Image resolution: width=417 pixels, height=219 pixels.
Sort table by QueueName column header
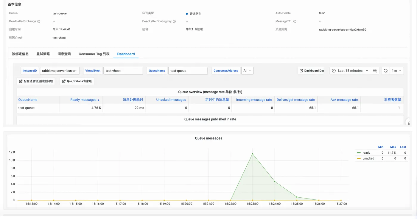pos(28,100)
